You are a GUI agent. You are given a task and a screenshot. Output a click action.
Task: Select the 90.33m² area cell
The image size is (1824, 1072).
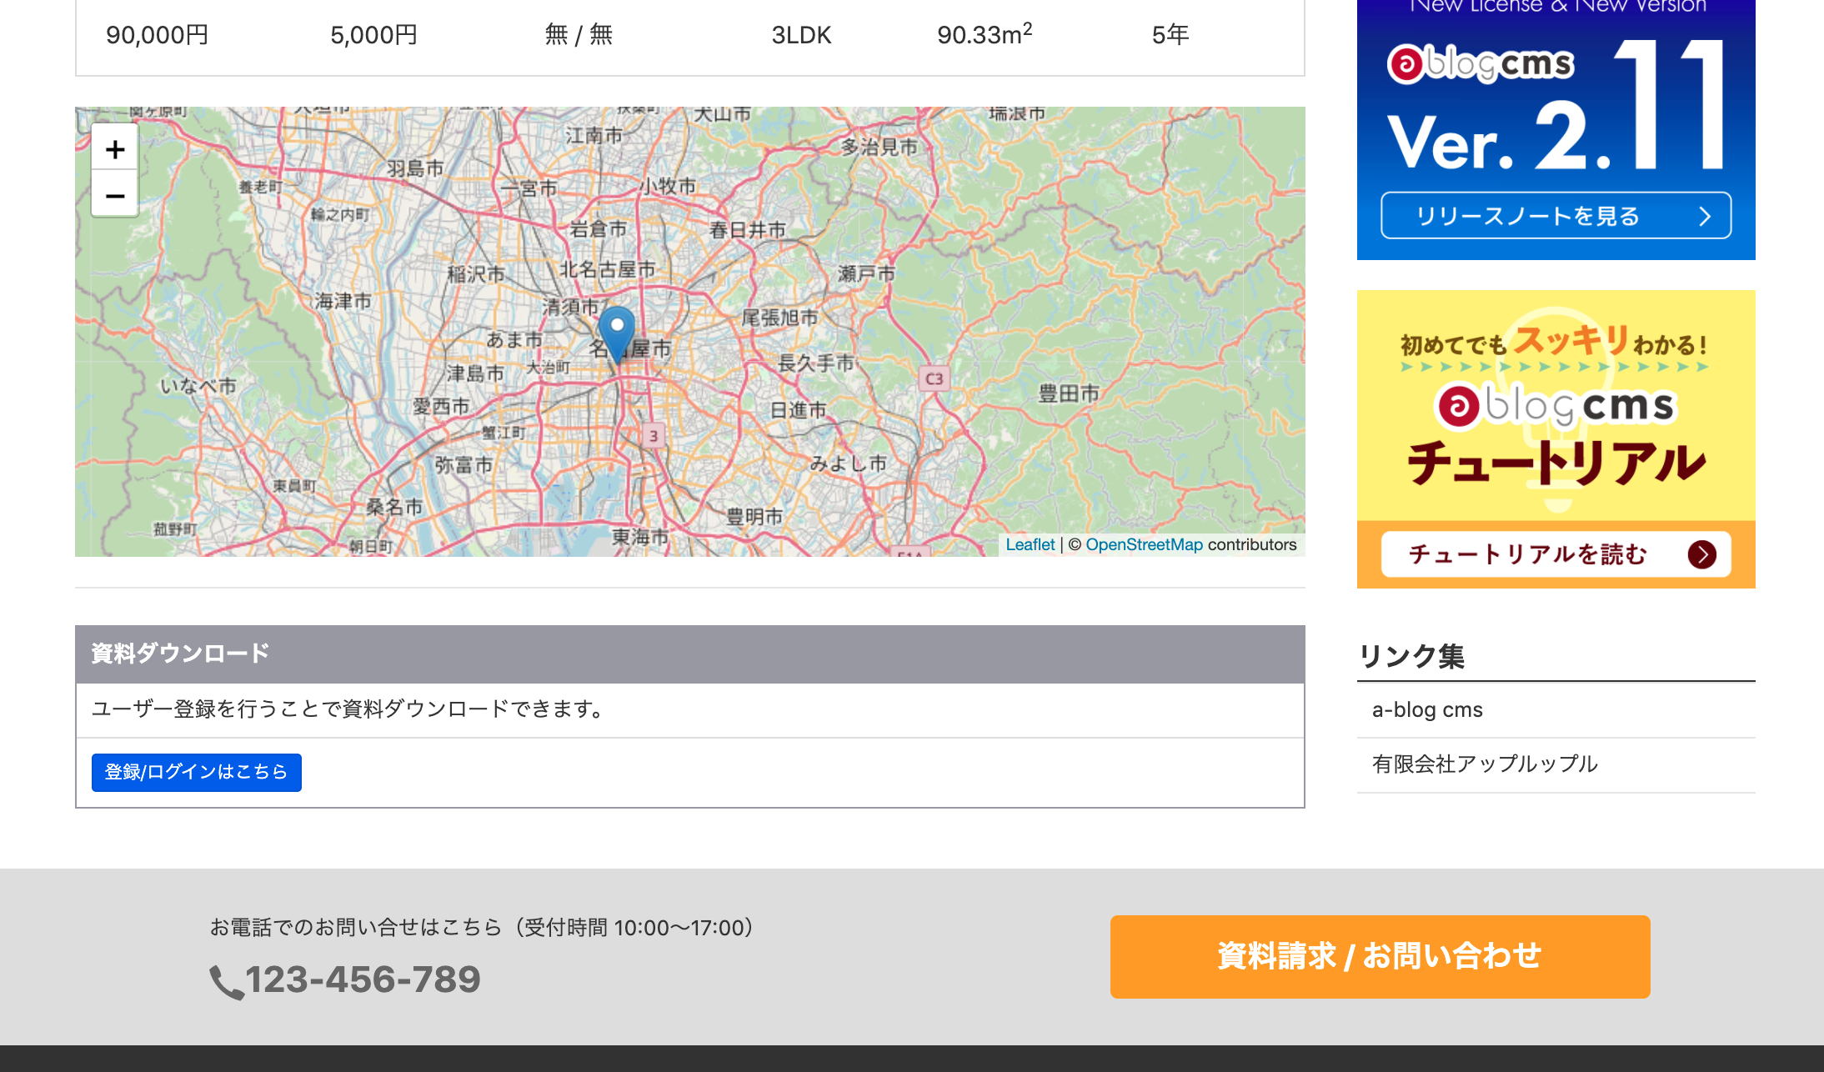click(985, 34)
